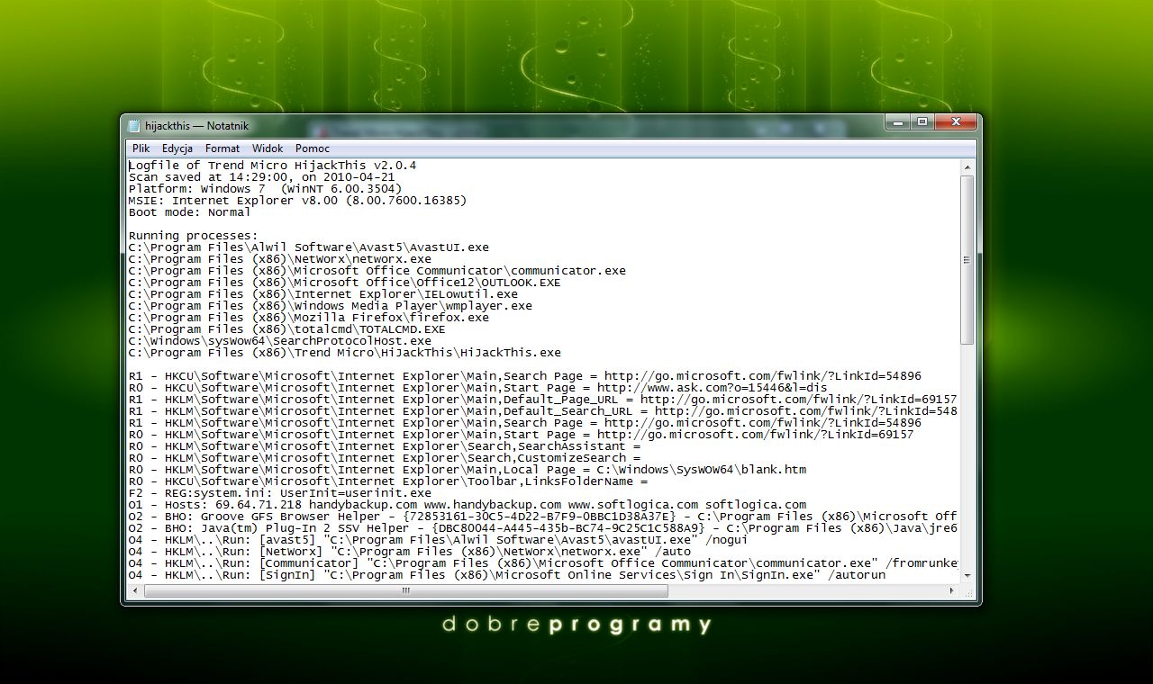Click the horizontal scrollbar right arrow
Image resolution: width=1153 pixels, height=684 pixels.
953,591
